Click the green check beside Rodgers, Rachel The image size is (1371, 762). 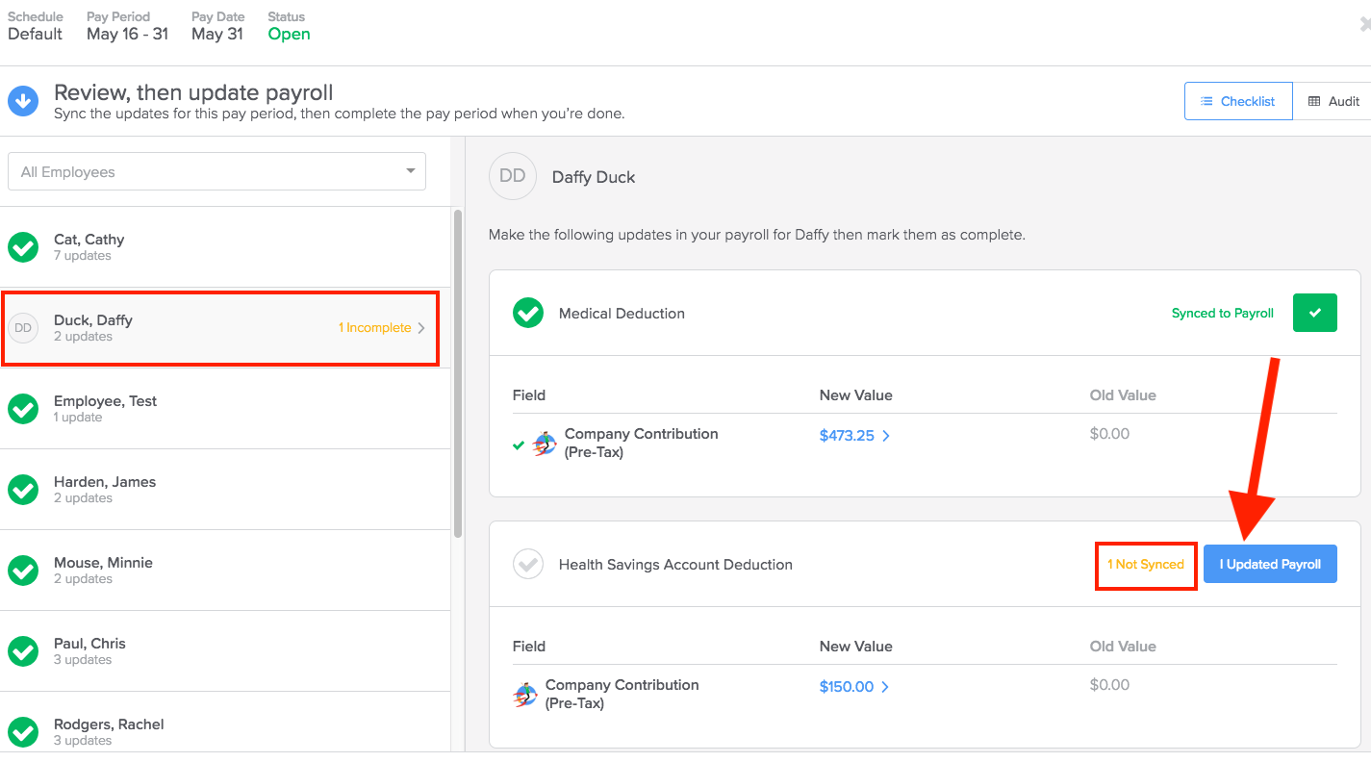point(23,732)
